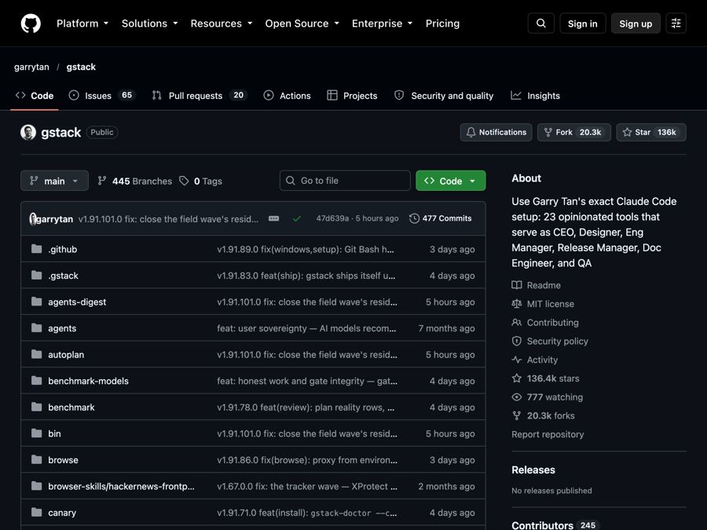
Task: Open the search magnifier button
Action: [x=541, y=24]
